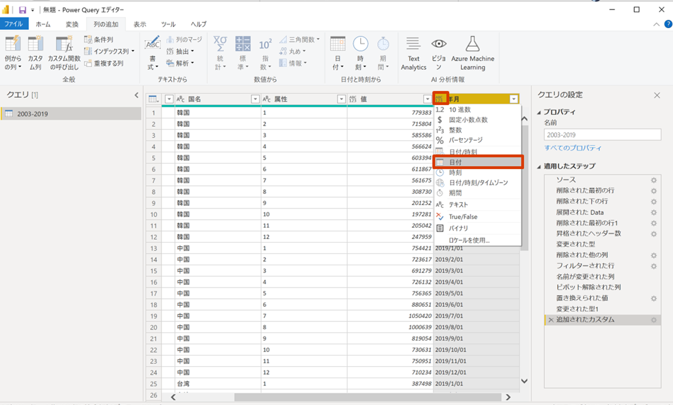
Task: Click ロケールを使用... menu entry
Action: [x=478, y=240]
